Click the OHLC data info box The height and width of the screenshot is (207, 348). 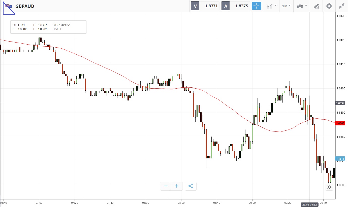coord(48,27)
